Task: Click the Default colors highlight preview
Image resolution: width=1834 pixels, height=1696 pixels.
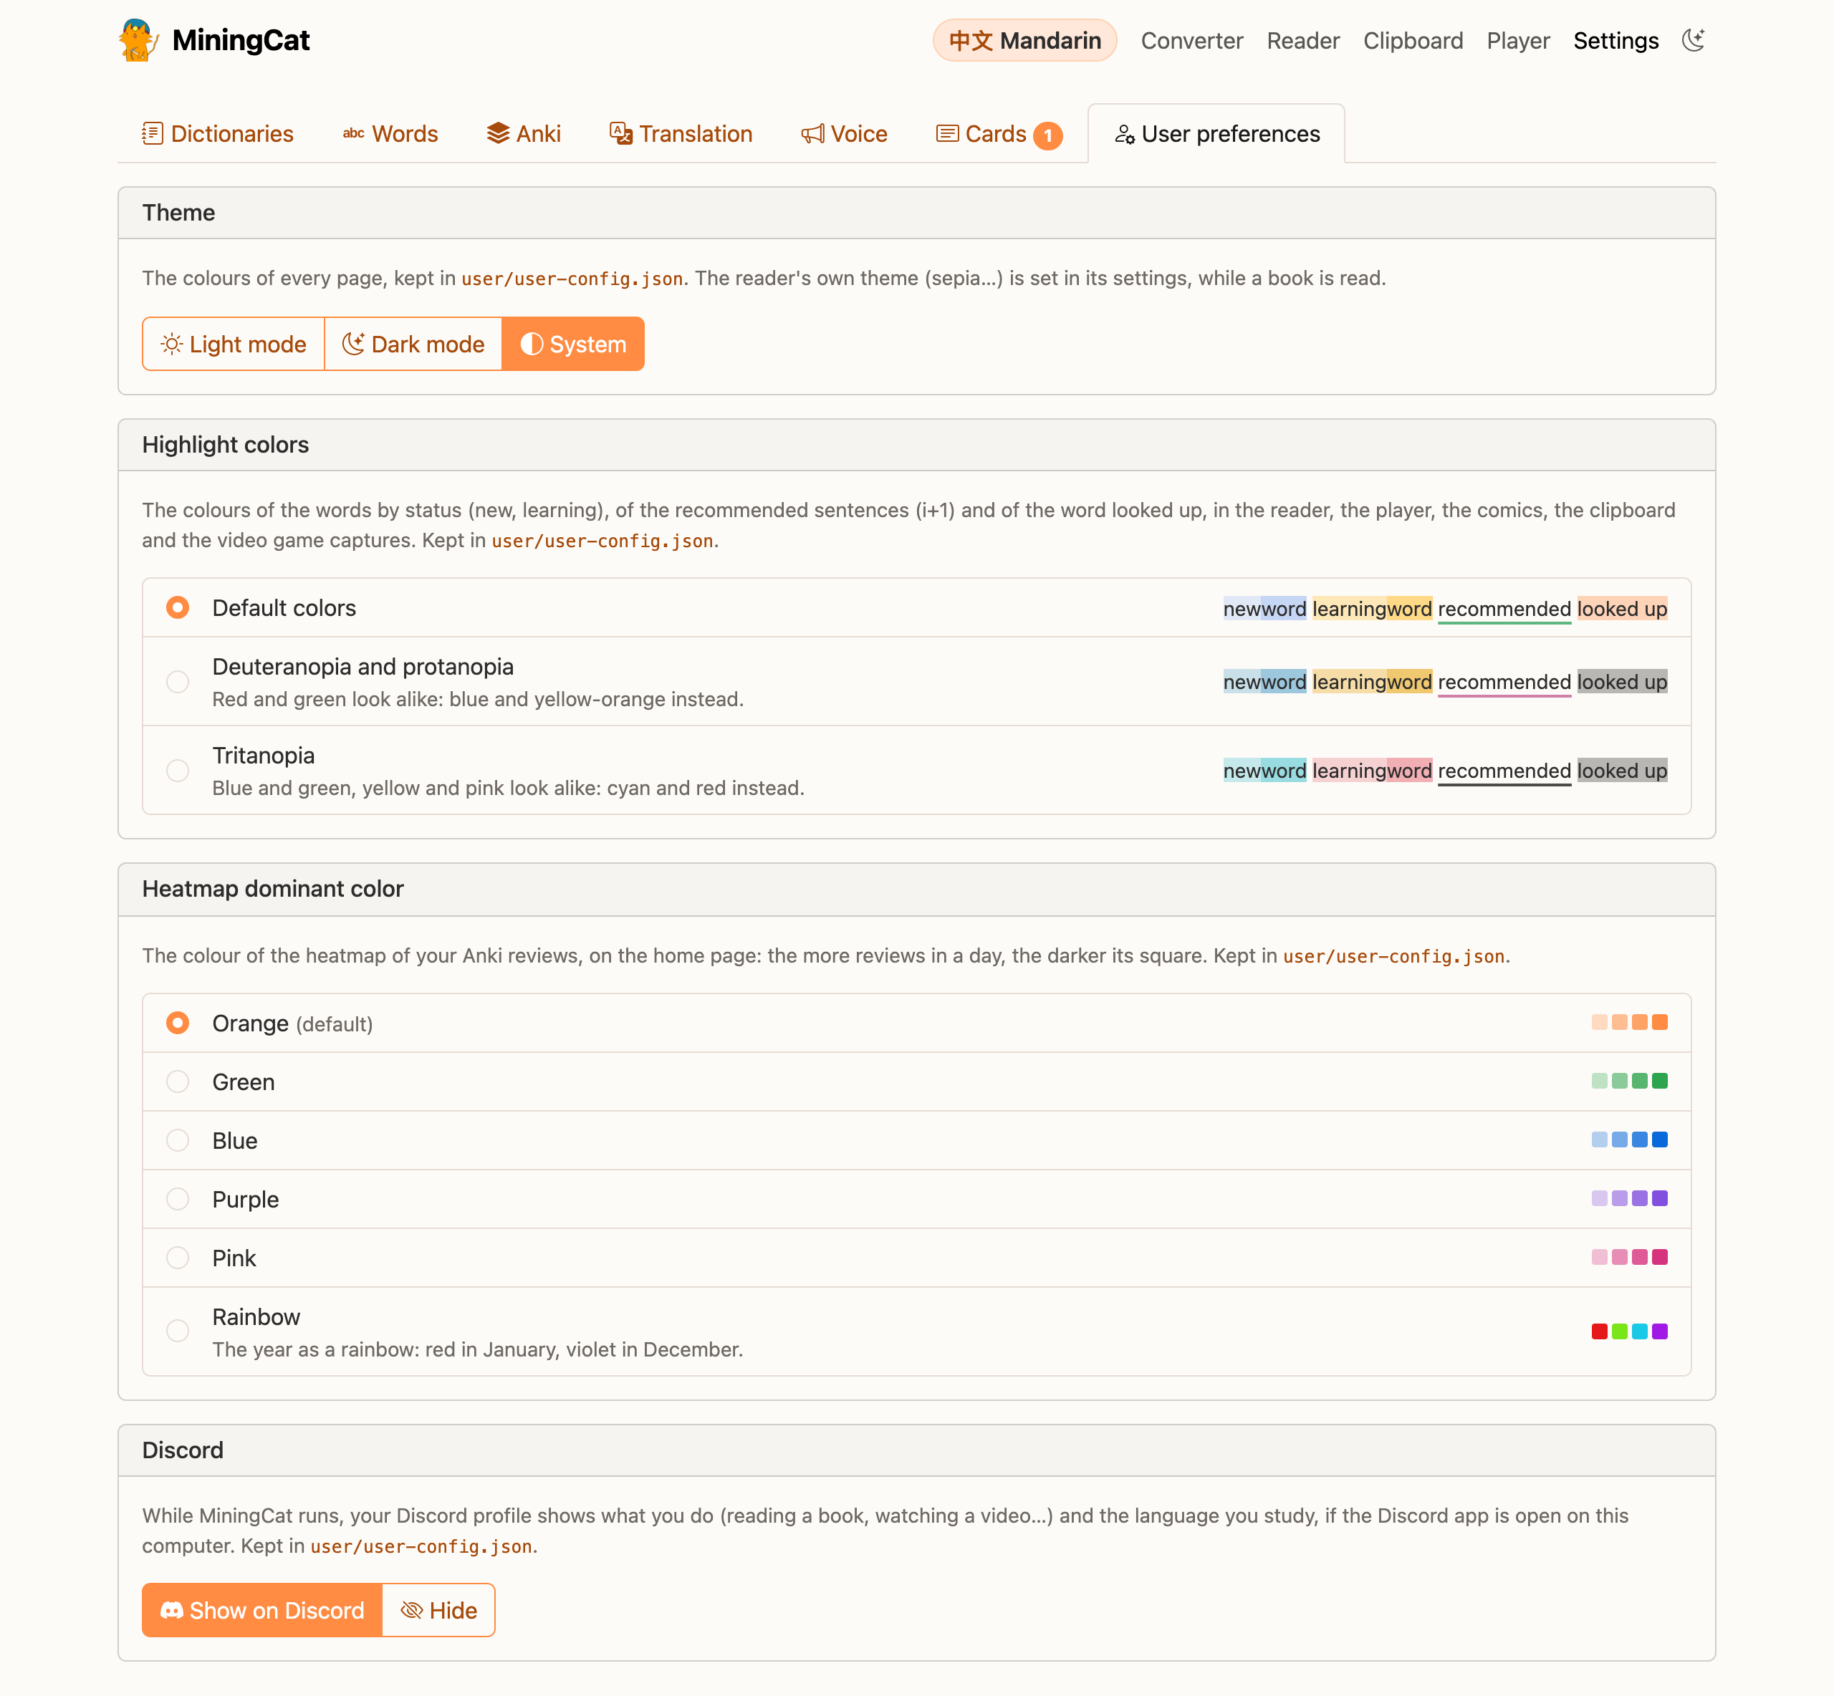Action: [1445, 609]
